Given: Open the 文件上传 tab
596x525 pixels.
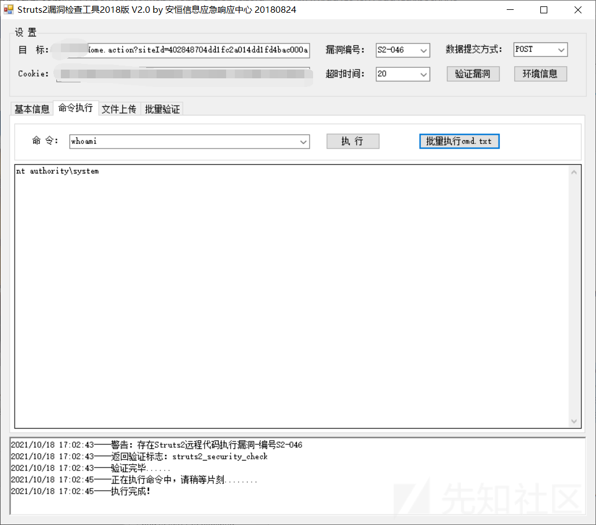Looking at the screenshot, I should click(x=119, y=109).
